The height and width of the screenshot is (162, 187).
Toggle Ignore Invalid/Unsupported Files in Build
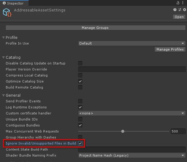(80, 143)
